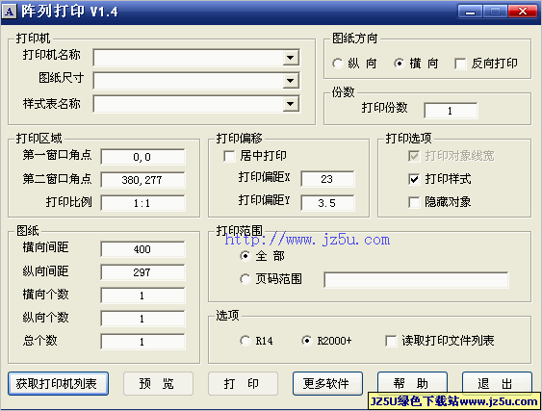This screenshot has height=411, width=542.
Task: Click the app icon in title bar
Action: pyautogui.click(x=10, y=12)
